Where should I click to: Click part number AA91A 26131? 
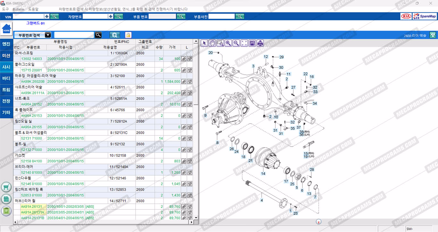coord(31,207)
